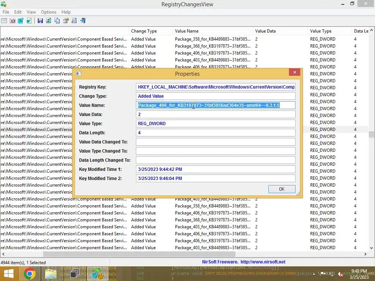The image size is (375, 281).
Task: Show hidden tray icons arrow
Action: (314, 274)
